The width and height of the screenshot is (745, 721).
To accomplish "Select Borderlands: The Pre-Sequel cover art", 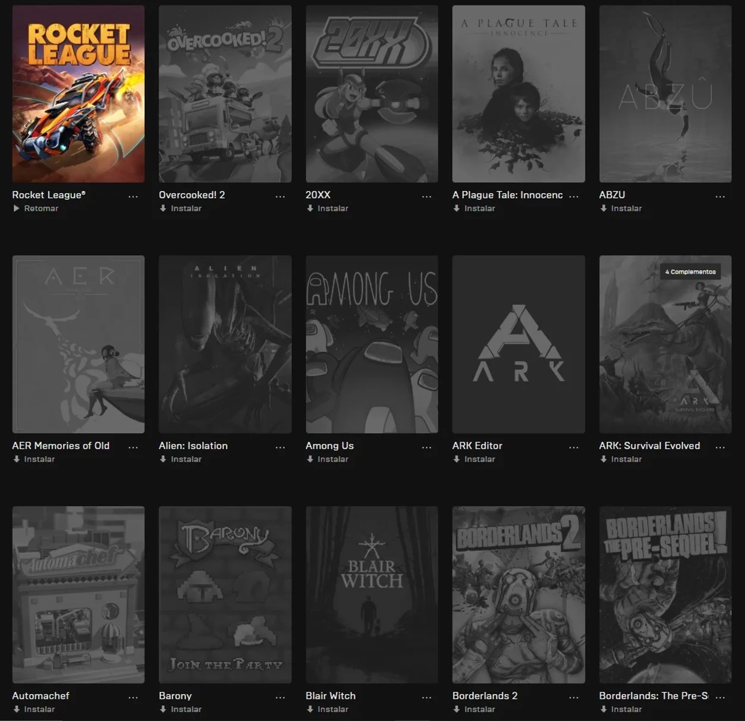I will tap(665, 595).
